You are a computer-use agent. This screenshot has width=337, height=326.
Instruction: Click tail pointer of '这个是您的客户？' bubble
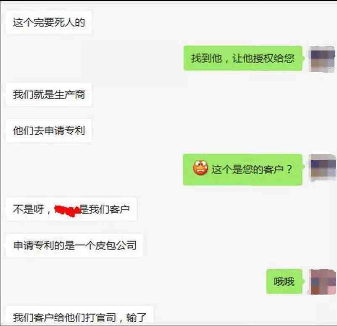coord(303,167)
